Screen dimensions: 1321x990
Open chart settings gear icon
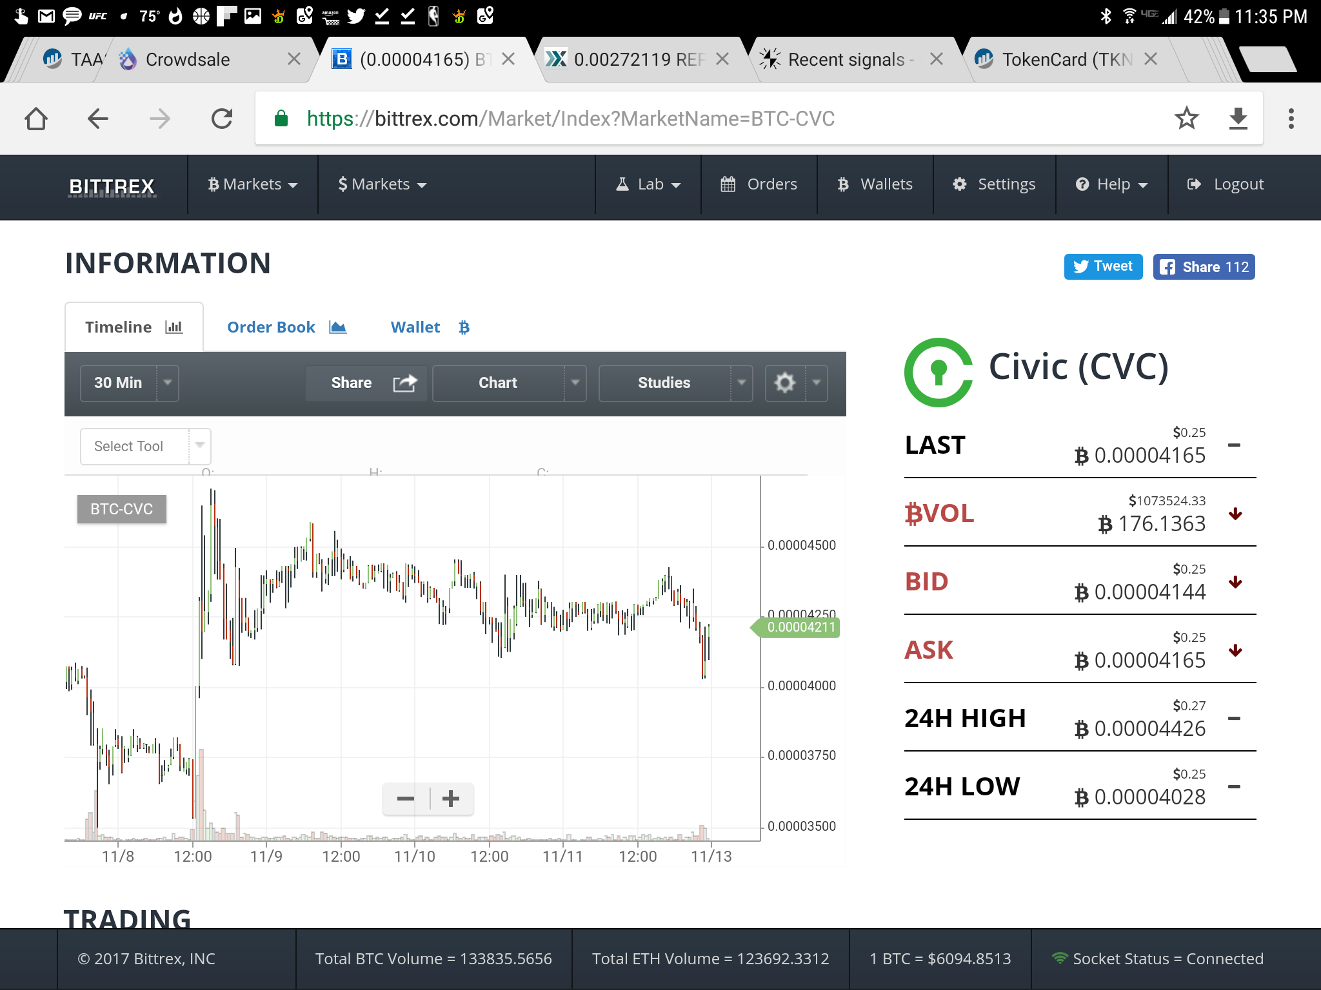[x=785, y=383]
